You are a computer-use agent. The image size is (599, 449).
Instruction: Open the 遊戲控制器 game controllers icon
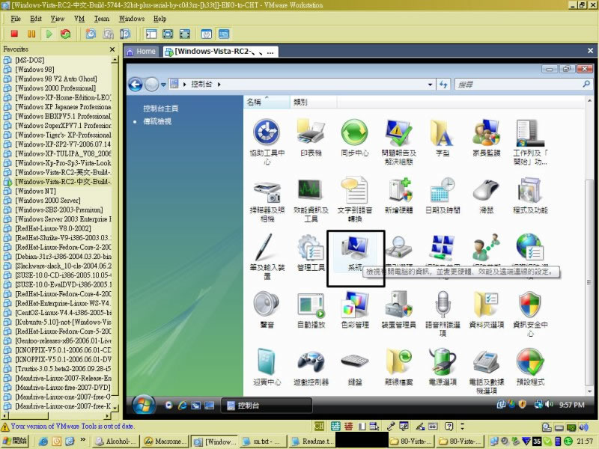point(311,367)
